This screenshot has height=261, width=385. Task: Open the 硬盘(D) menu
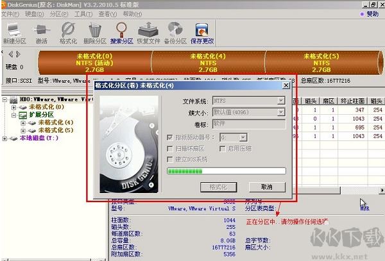point(35,14)
